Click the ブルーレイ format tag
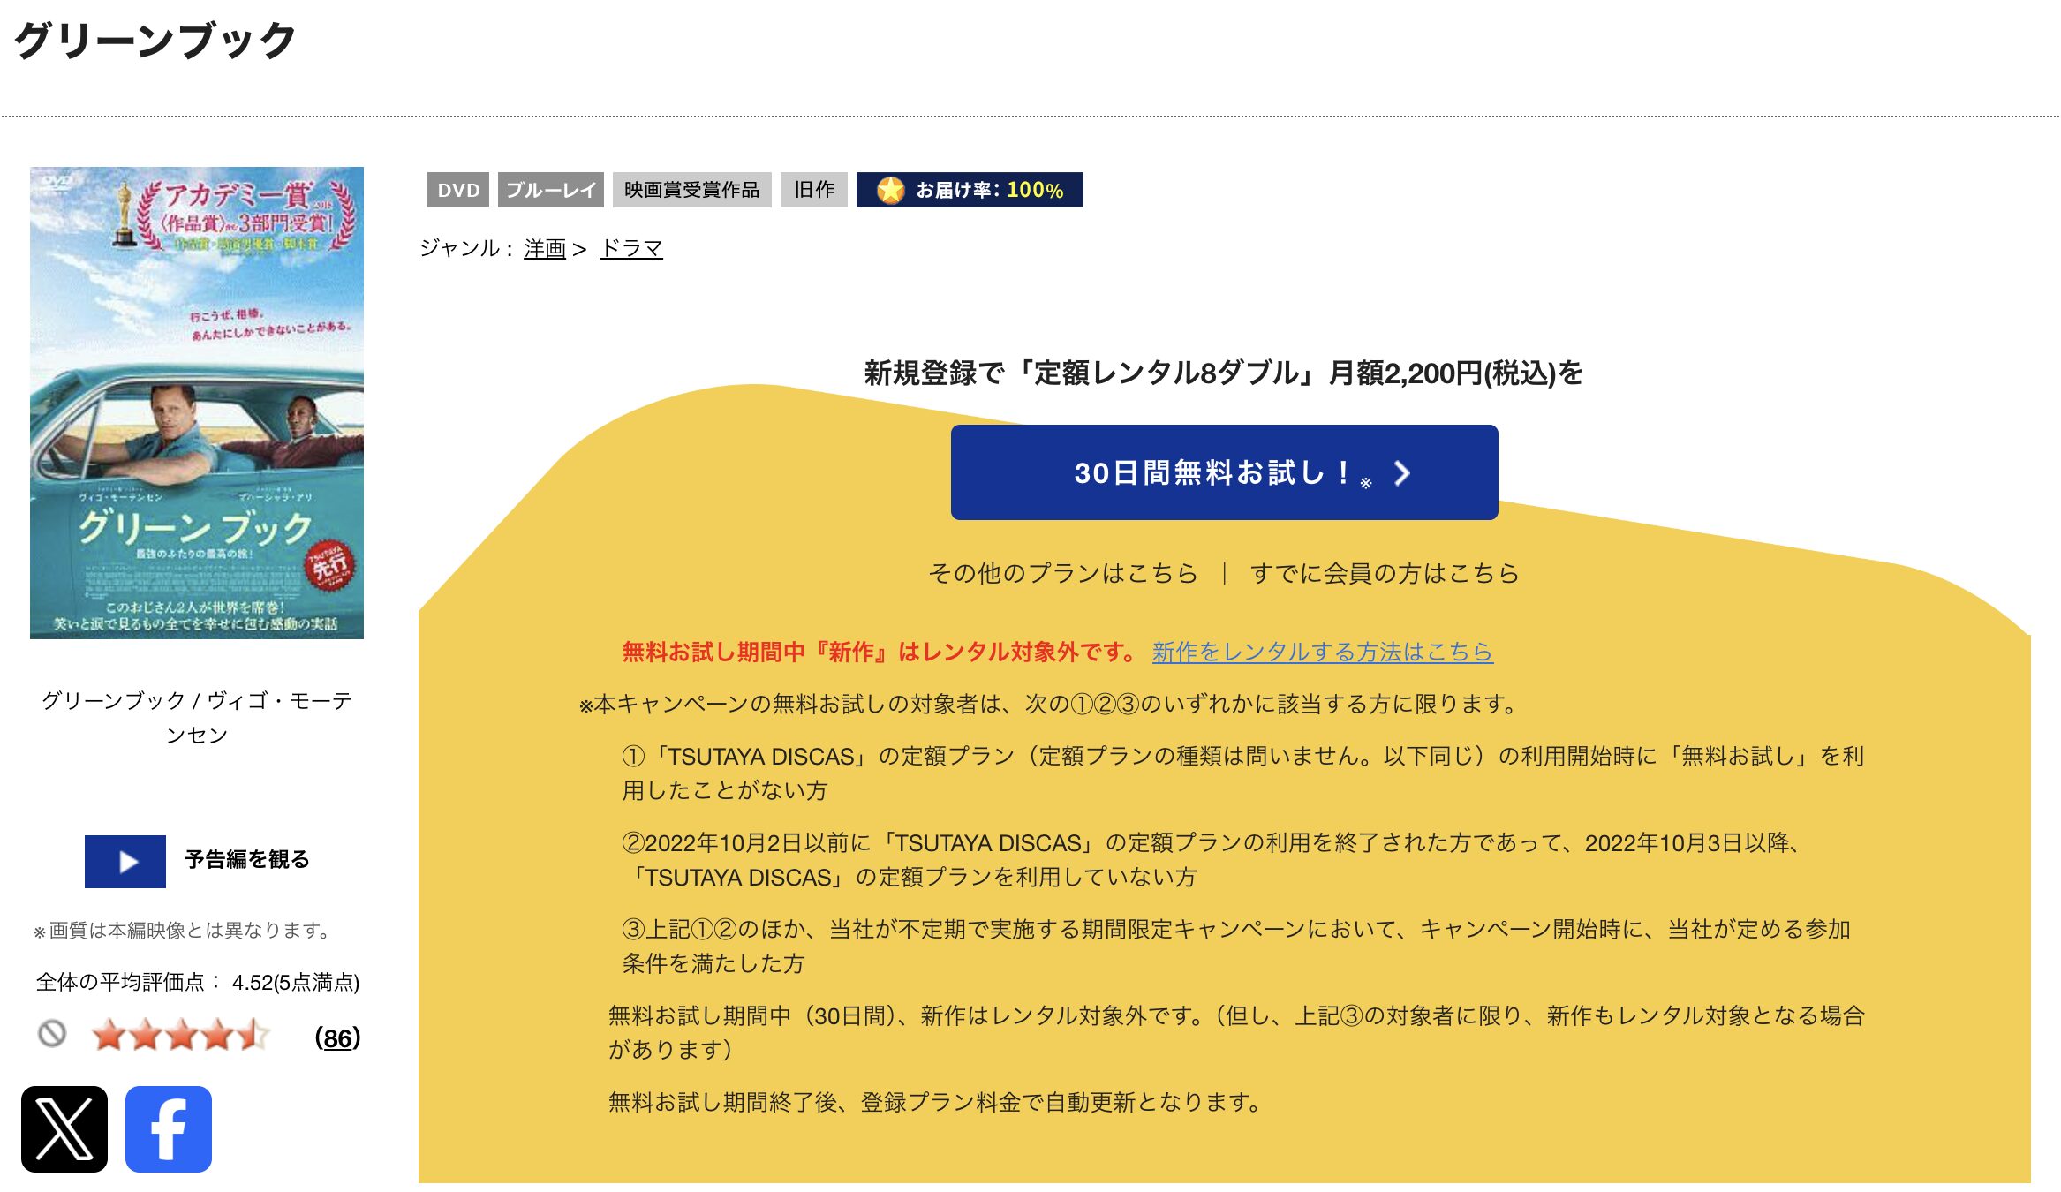 (x=551, y=190)
